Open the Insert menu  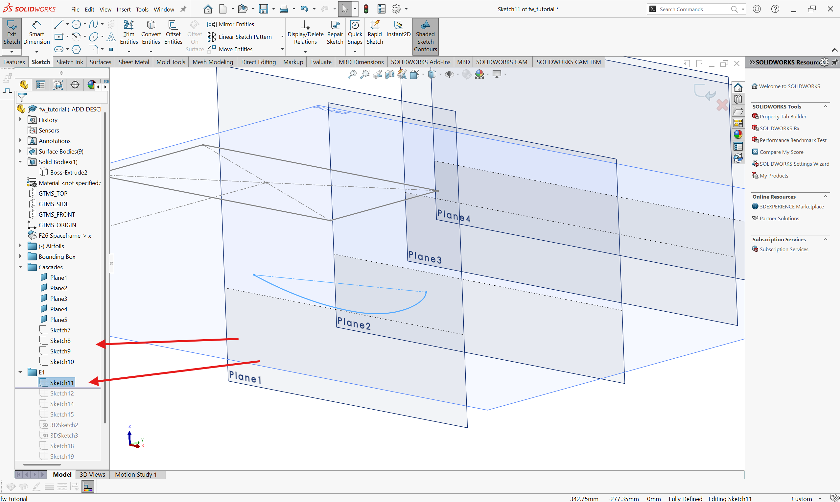124,10
